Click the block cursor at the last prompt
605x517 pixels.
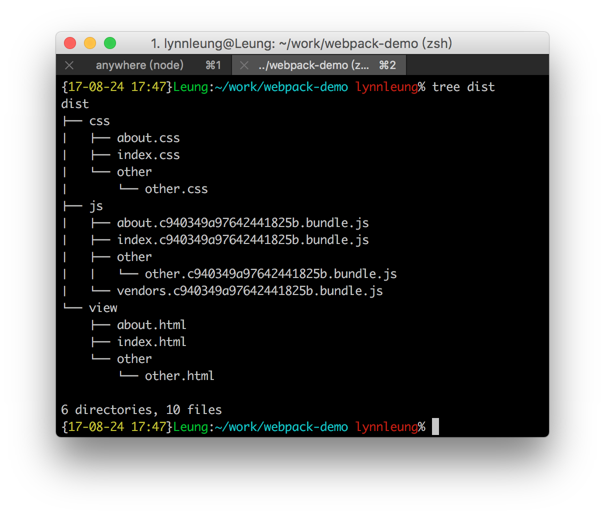point(435,426)
